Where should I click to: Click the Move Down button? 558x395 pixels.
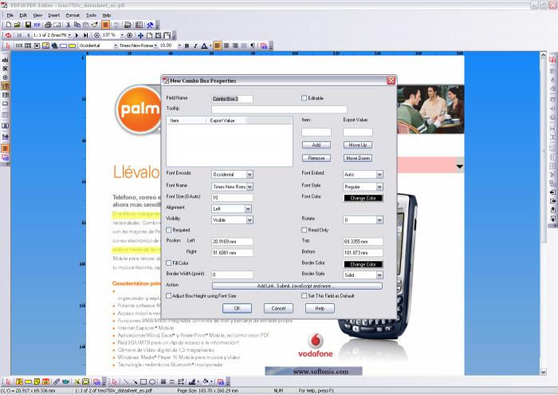point(358,158)
